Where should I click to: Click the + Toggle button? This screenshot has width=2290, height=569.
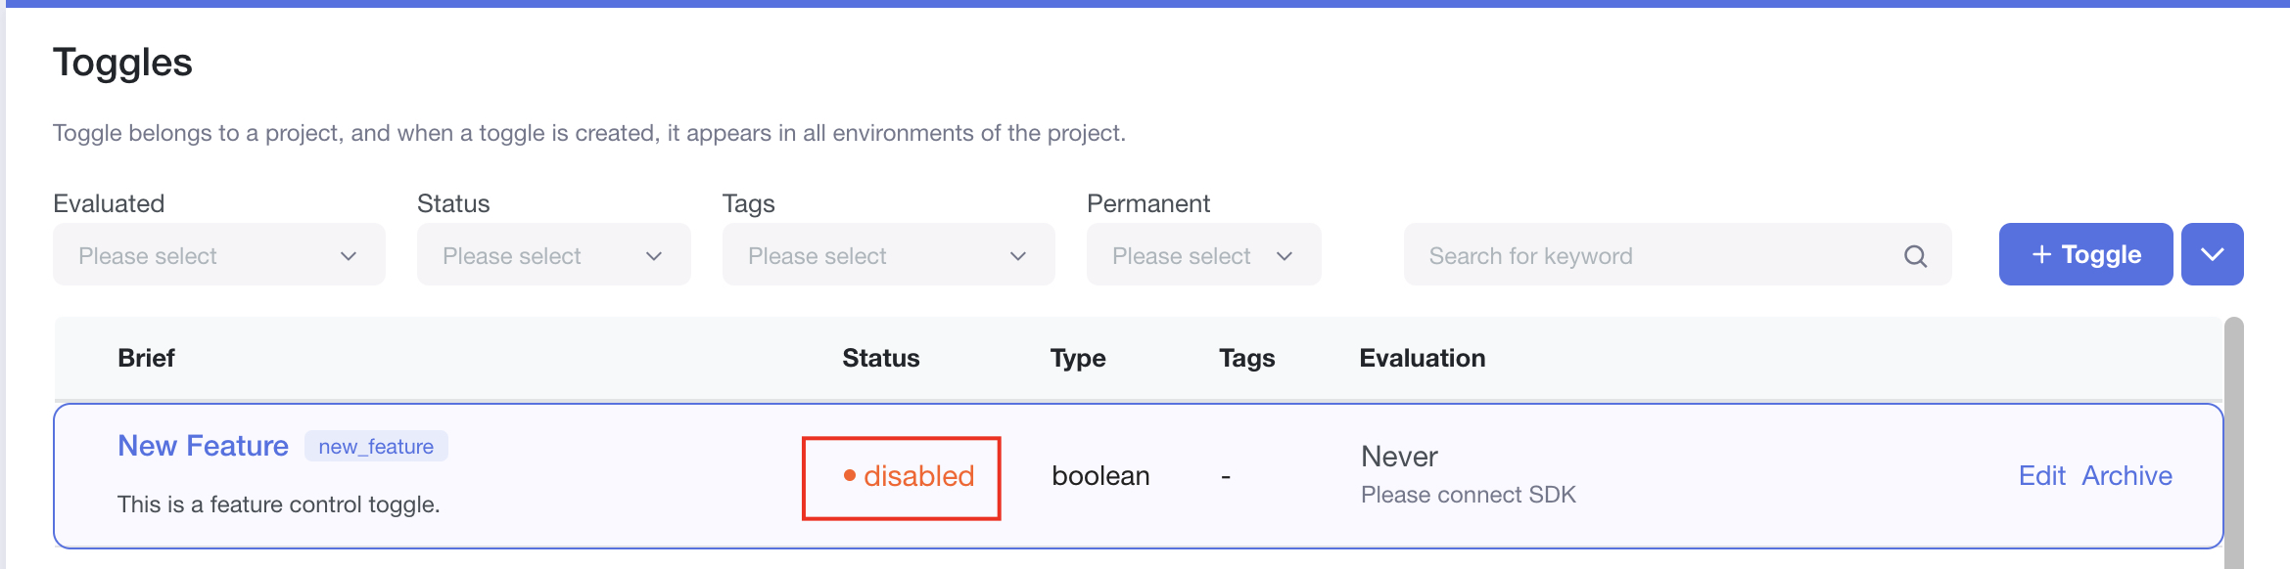(2085, 254)
